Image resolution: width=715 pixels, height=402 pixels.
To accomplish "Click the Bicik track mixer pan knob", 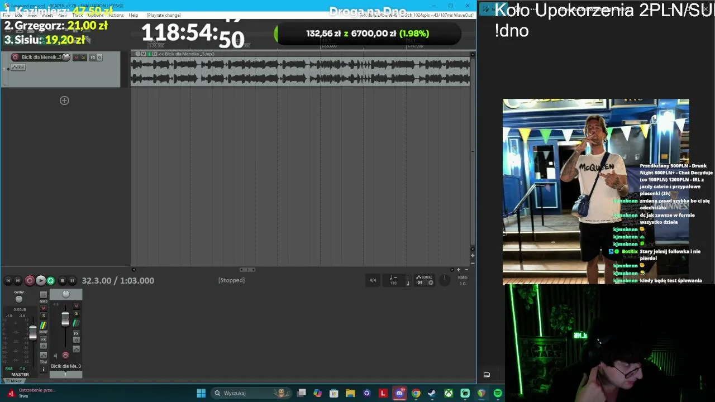I will click(66, 294).
